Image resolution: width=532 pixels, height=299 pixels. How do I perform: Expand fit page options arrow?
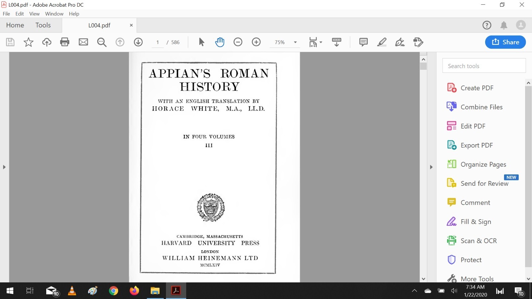click(321, 42)
